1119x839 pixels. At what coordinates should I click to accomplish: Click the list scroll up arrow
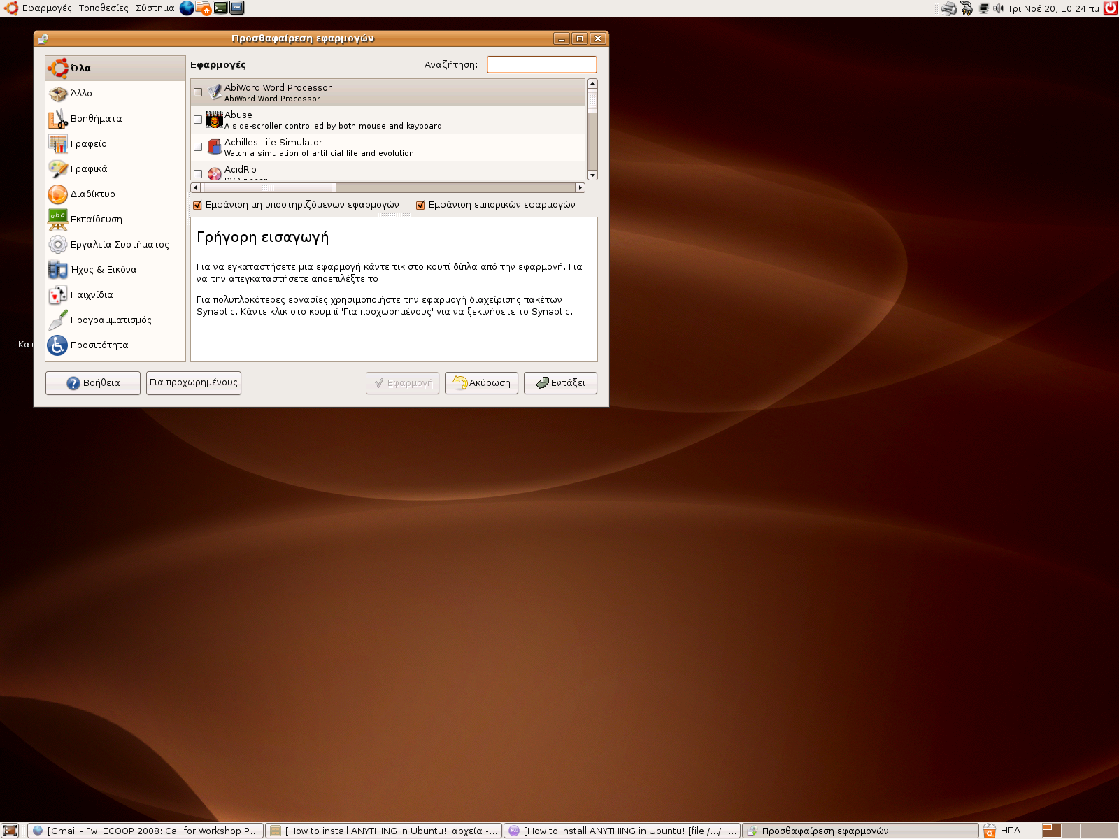pyautogui.click(x=593, y=84)
